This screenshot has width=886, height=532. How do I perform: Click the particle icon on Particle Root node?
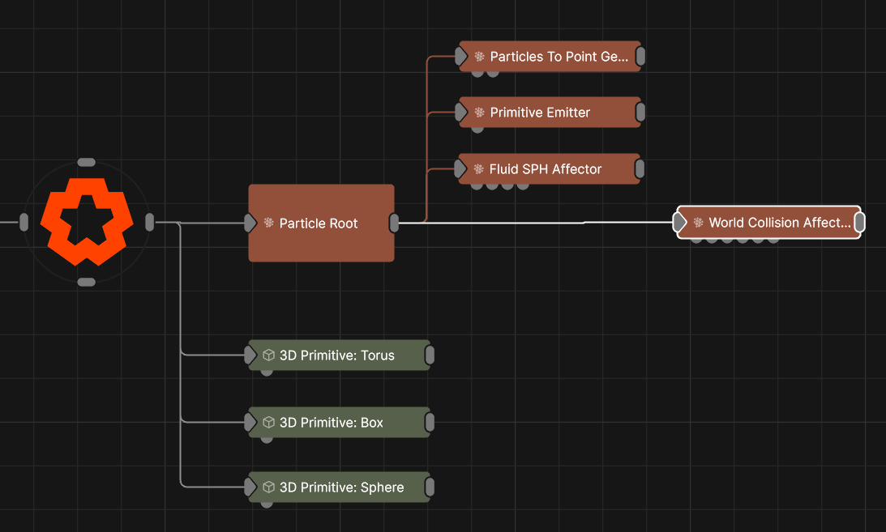268,223
